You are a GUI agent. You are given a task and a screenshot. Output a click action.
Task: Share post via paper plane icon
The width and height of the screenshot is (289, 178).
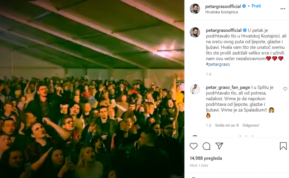[219, 146]
